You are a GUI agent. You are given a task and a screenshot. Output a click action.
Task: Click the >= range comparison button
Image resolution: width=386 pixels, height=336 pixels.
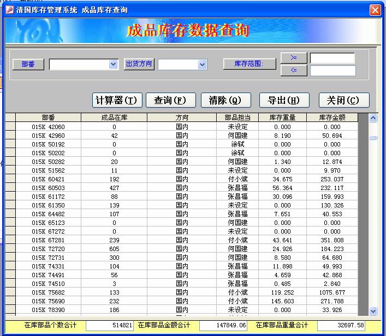tap(294, 58)
